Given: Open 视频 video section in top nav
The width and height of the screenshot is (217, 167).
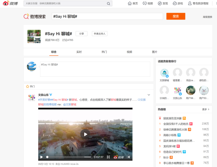Looking at the screenshot, I should 148,4.
